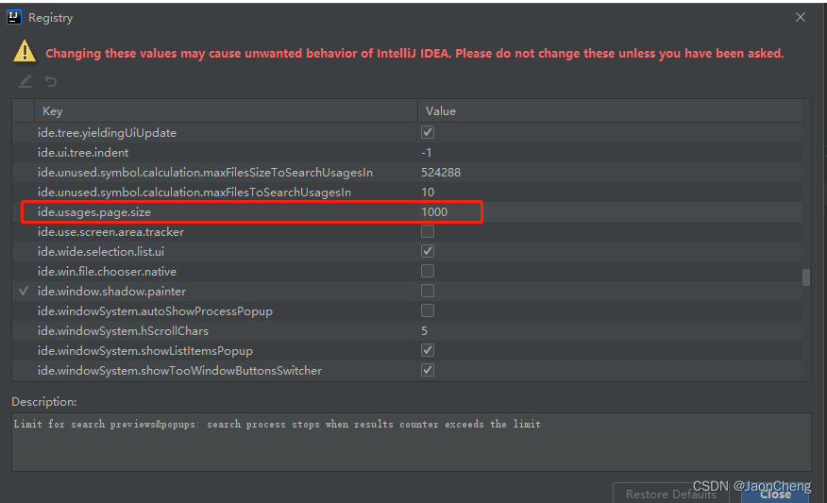This screenshot has width=827, height=503.
Task: Sort by the Key column header
Action: pyautogui.click(x=227, y=111)
